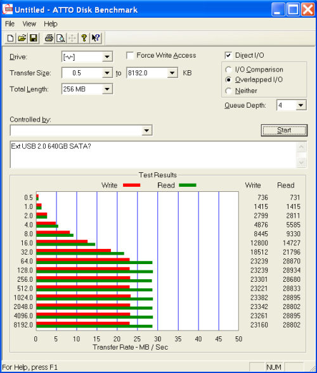The height and width of the screenshot is (373, 317).
Task: Open the File menu
Action: coord(10,24)
